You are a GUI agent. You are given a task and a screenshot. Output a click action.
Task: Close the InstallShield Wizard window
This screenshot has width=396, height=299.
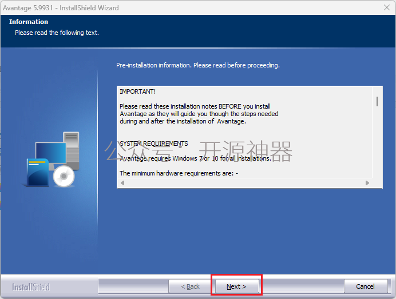click(x=387, y=7)
